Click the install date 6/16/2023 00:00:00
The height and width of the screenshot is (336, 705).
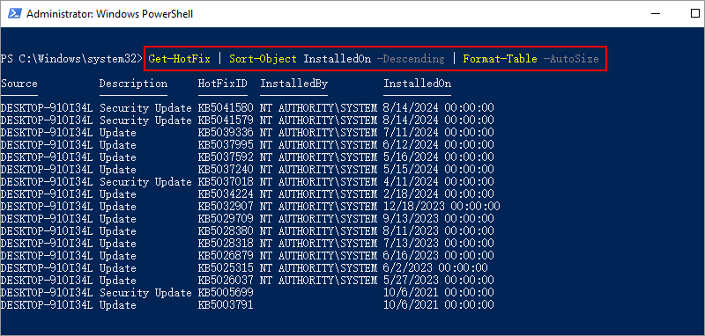tap(438, 256)
